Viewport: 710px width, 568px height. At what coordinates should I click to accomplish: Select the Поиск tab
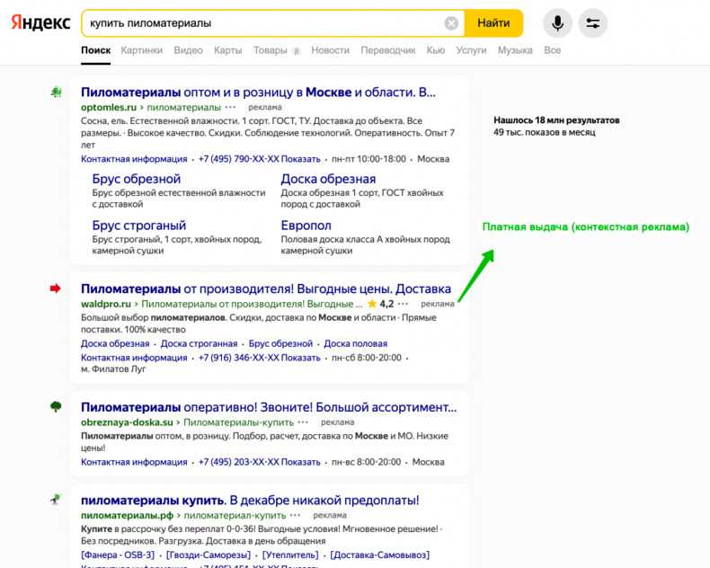(96, 50)
